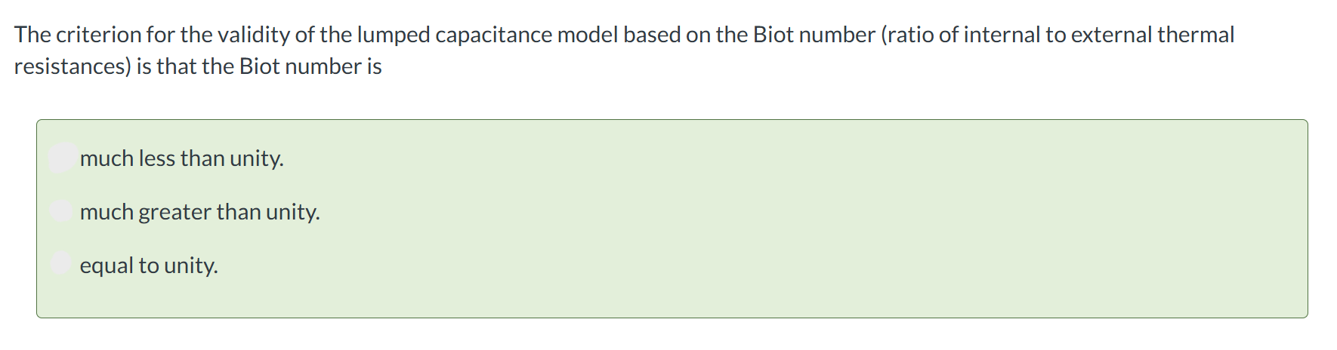Select the 'much less than unity' radio button
1337x350 pixels.
[62, 158]
